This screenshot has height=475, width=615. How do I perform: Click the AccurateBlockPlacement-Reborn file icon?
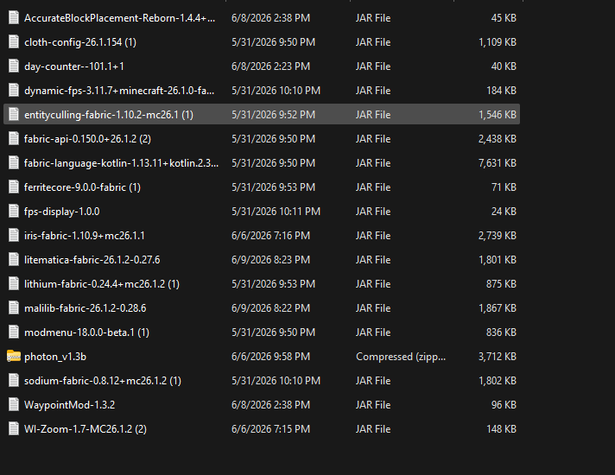pos(14,17)
